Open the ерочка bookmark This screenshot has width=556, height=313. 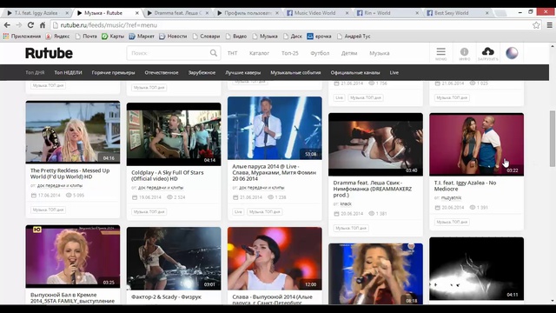pyautogui.click(x=319, y=37)
